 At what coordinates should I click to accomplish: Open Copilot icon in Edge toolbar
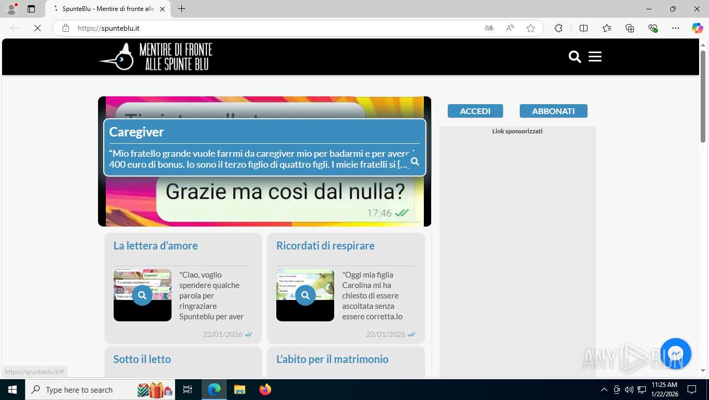pyautogui.click(x=698, y=28)
